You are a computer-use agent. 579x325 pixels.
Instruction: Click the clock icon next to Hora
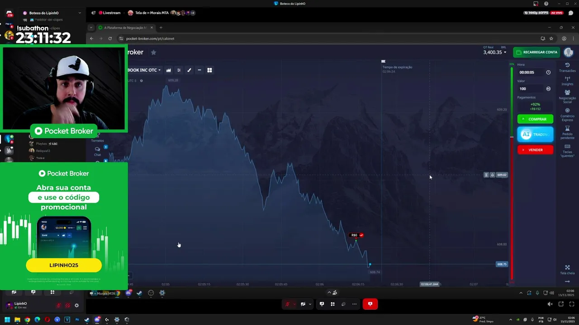pos(548,72)
